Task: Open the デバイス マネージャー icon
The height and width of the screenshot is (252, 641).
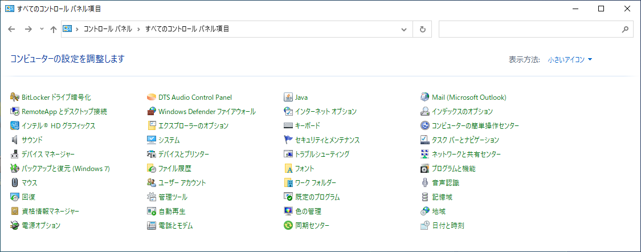Action: pyautogui.click(x=15, y=155)
